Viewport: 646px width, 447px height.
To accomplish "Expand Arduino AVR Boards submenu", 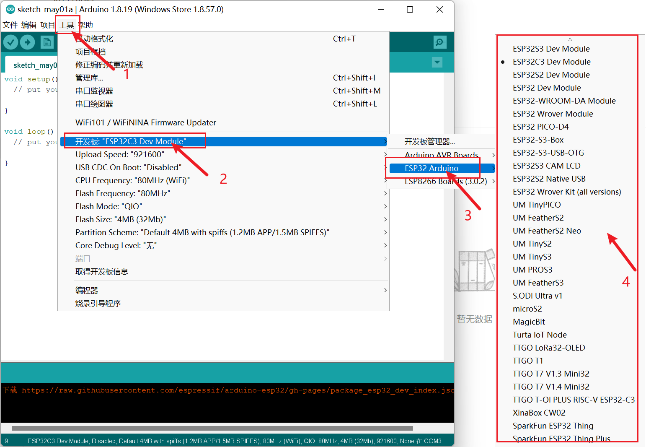I will (x=442, y=155).
